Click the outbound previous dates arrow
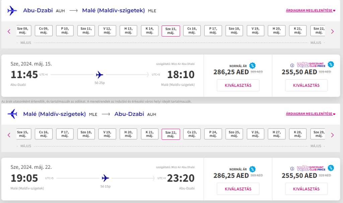This screenshot has width=343, height=203. (9, 31)
